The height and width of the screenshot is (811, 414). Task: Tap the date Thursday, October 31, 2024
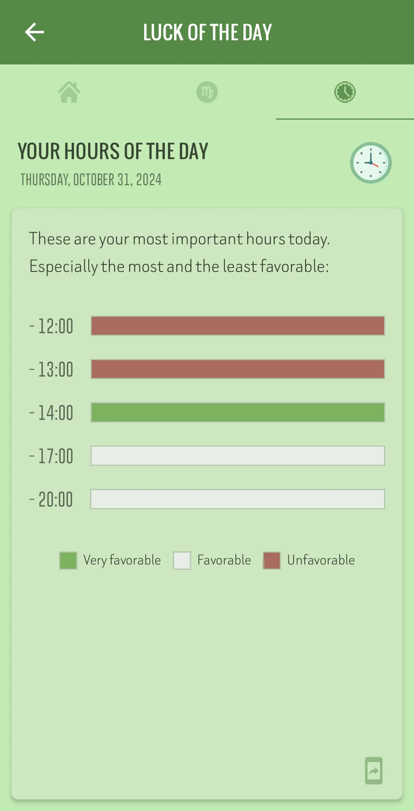[91, 179]
